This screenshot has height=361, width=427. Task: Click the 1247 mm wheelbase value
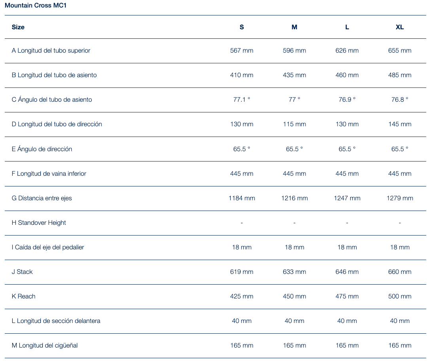pyautogui.click(x=347, y=198)
